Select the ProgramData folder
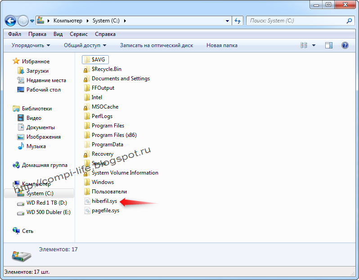Screen dimensions: 359x280 [108, 144]
